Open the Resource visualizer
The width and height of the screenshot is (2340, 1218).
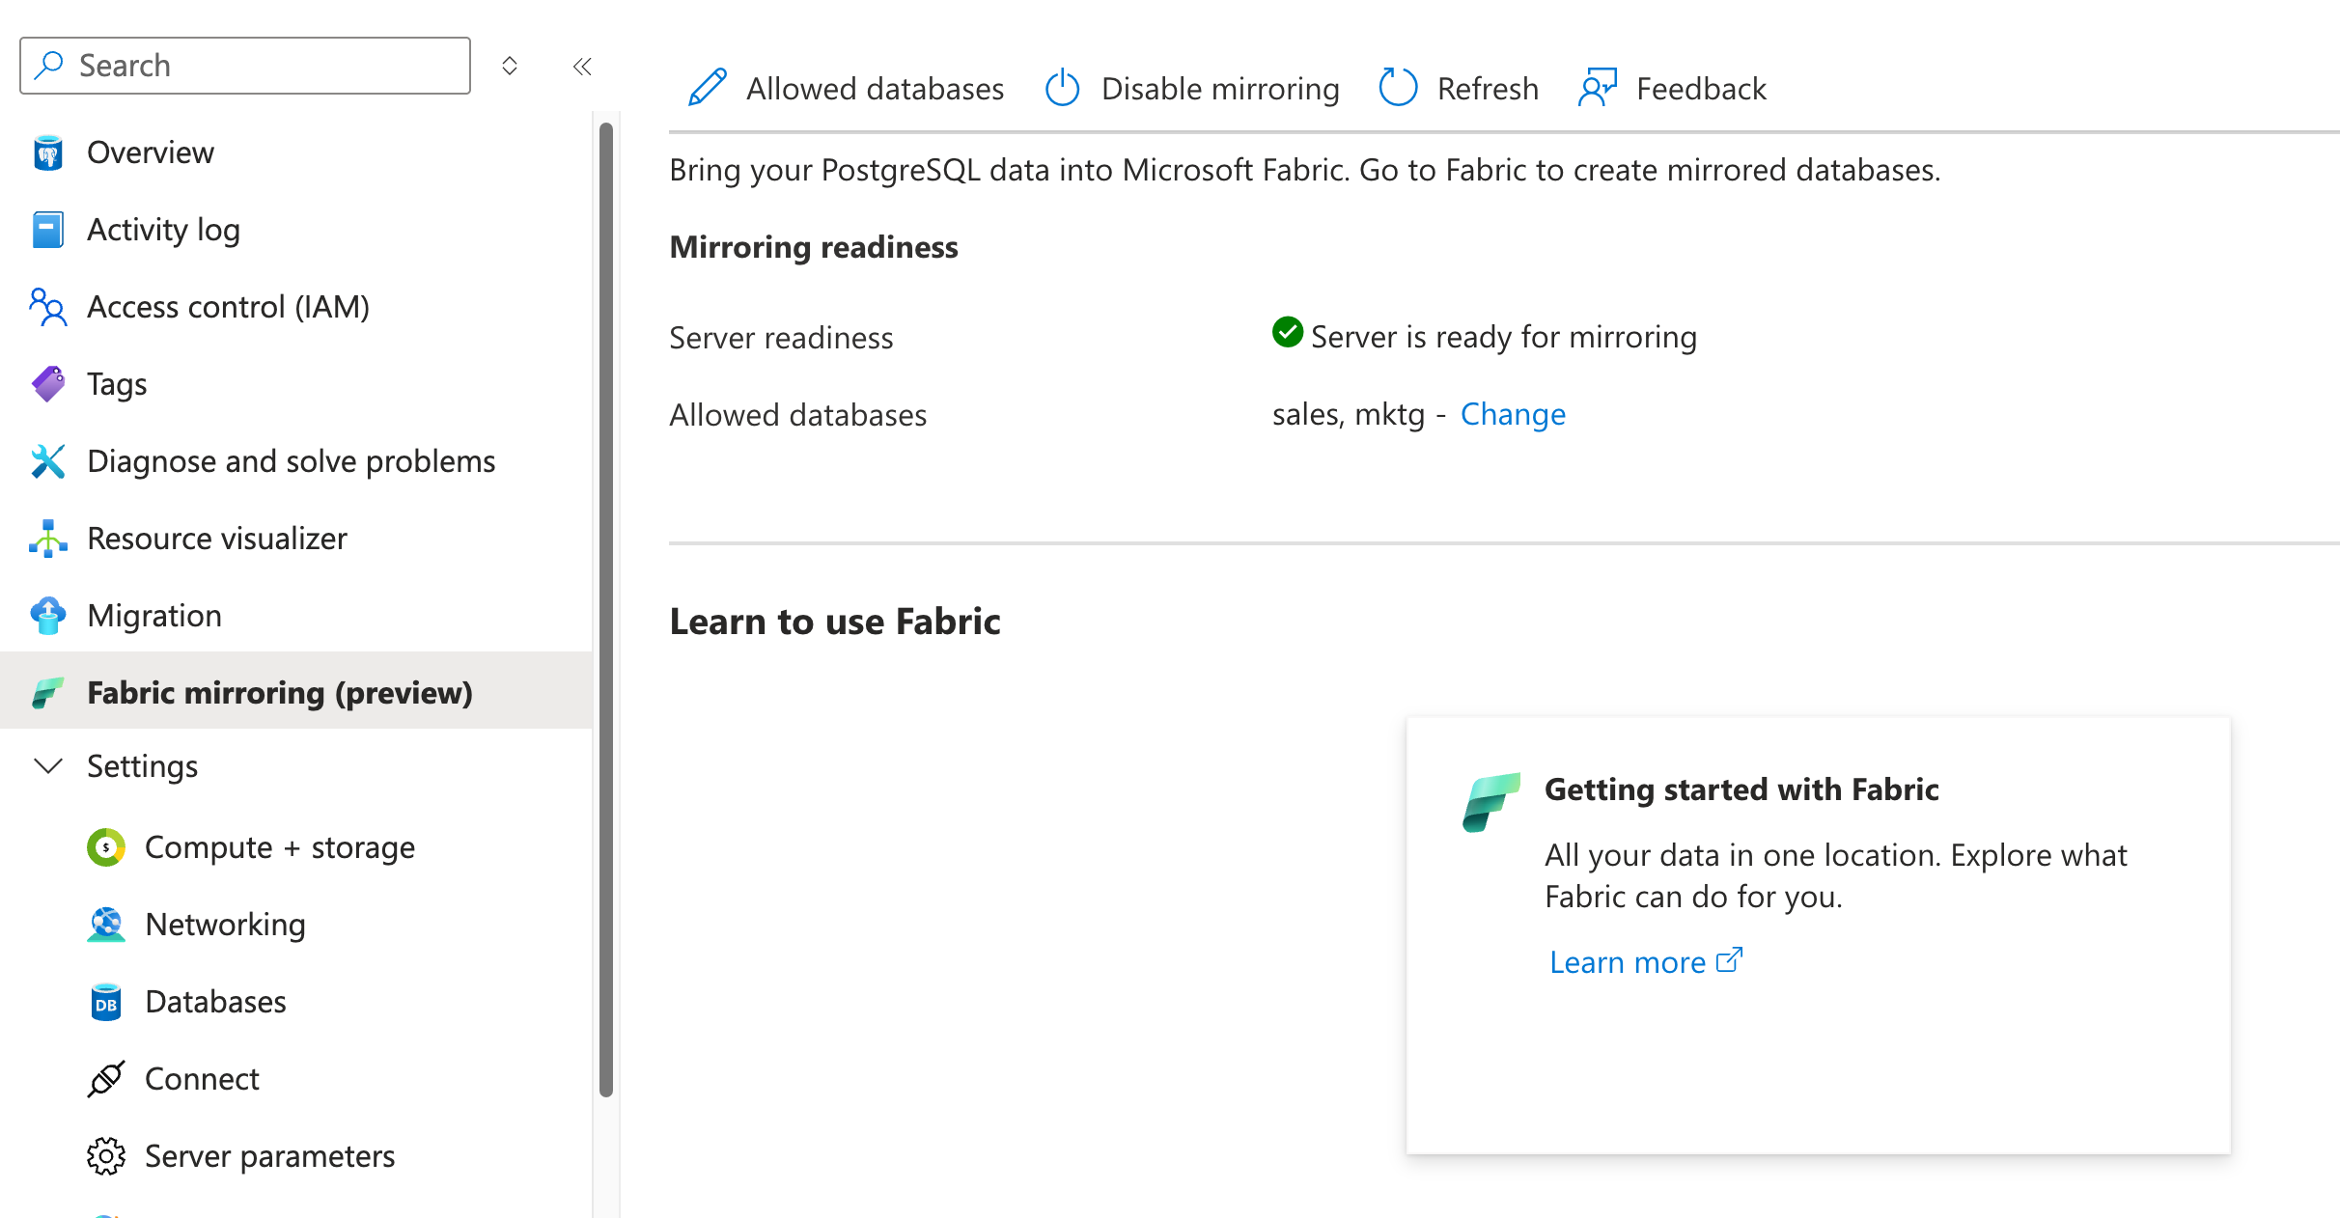point(216,538)
